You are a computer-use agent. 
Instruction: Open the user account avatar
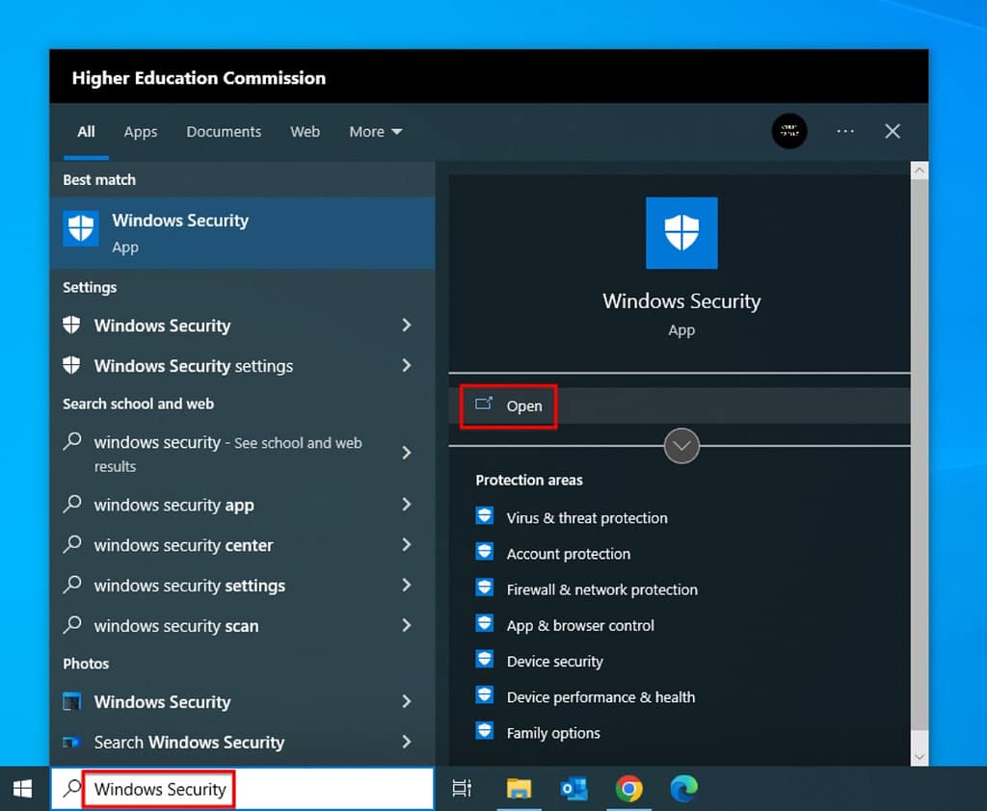789,131
